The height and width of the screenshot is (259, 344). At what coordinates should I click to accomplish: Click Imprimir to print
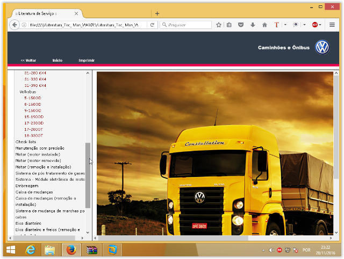87,60
